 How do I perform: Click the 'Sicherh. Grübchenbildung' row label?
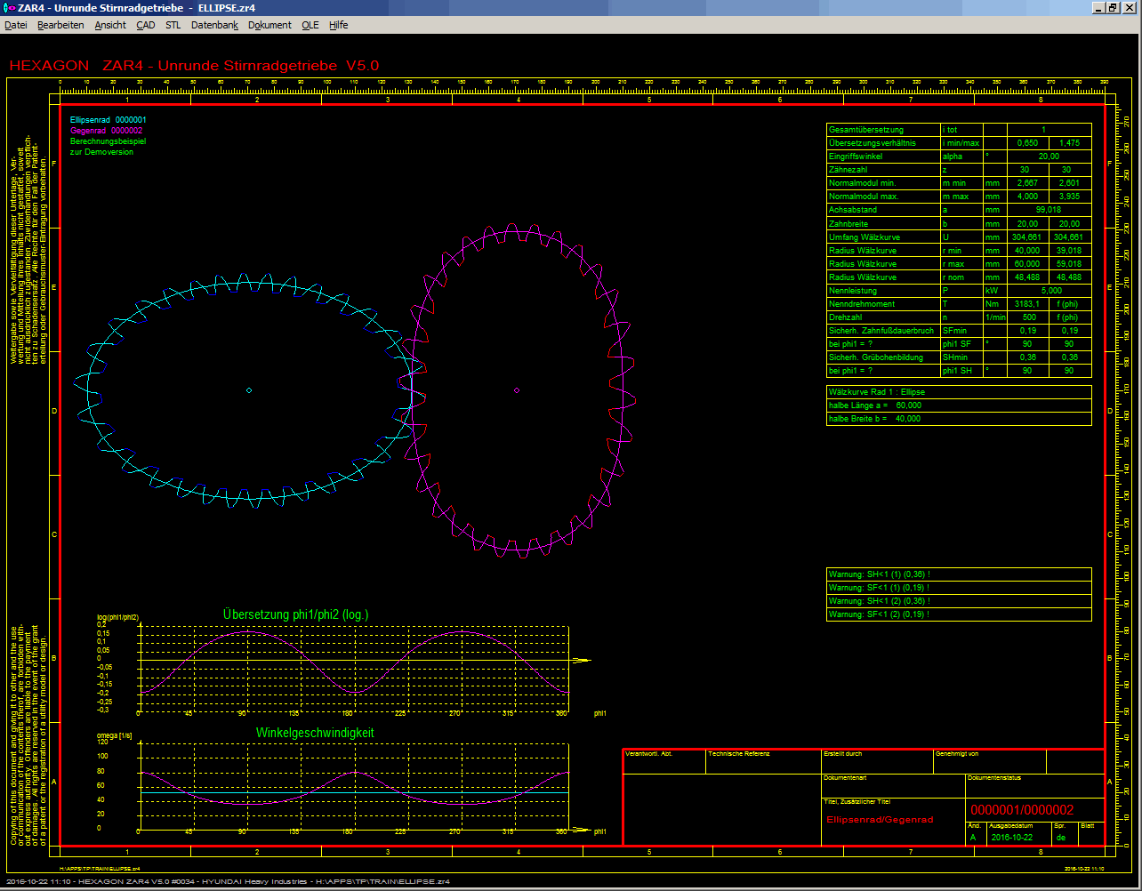pos(876,357)
